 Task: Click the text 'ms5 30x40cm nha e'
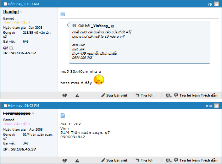pos(81,72)
